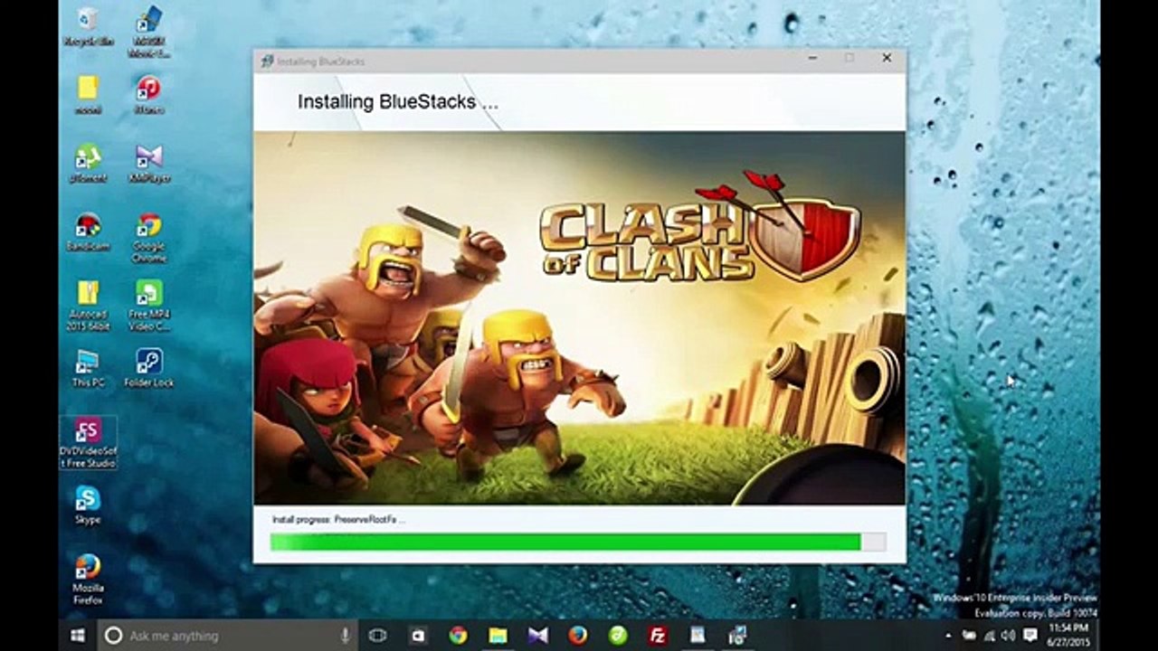This screenshot has width=1158, height=651.
Task: Open the Autocad 2015 64bit desktop item
Action: pyautogui.click(x=88, y=306)
